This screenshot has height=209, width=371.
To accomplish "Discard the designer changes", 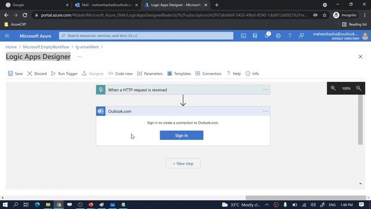I will click(x=37, y=74).
